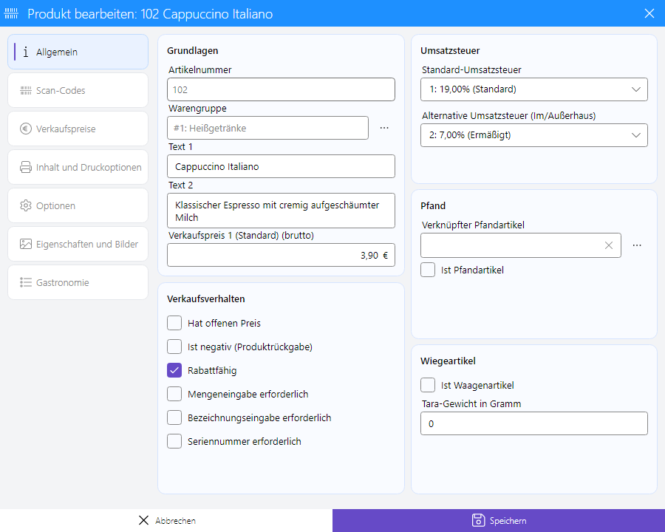Image resolution: width=665 pixels, height=532 pixels.
Task: Click the Speichern button label
Action: 508,520
